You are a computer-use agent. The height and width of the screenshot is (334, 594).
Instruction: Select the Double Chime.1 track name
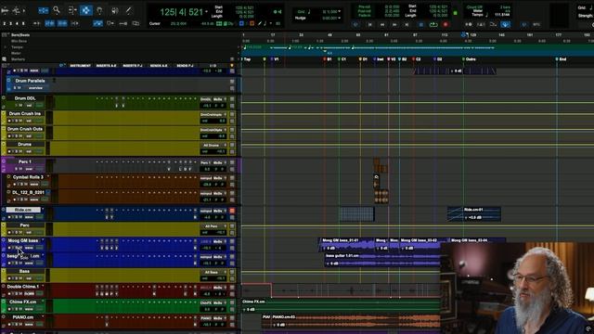coord(23,287)
